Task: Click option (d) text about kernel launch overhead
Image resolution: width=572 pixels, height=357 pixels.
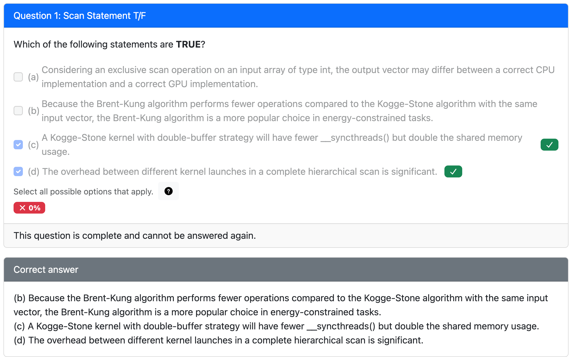Action: [x=239, y=172]
